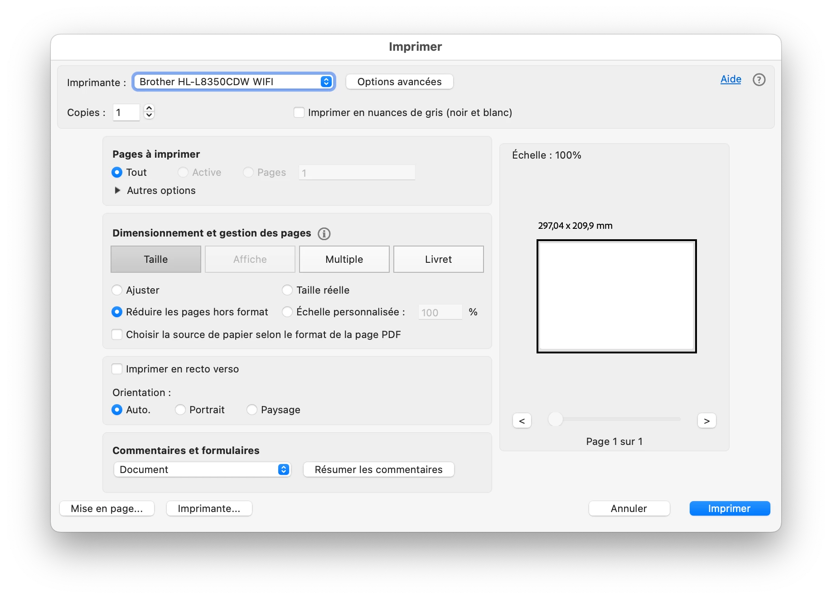Adjust the copies stepper arrows
The width and height of the screenshot is (832, 599).
149,111
